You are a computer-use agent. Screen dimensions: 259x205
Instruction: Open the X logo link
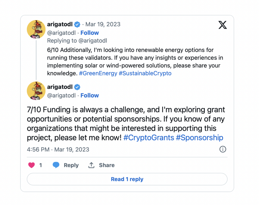pyautogui.click(x=223, y=25)
